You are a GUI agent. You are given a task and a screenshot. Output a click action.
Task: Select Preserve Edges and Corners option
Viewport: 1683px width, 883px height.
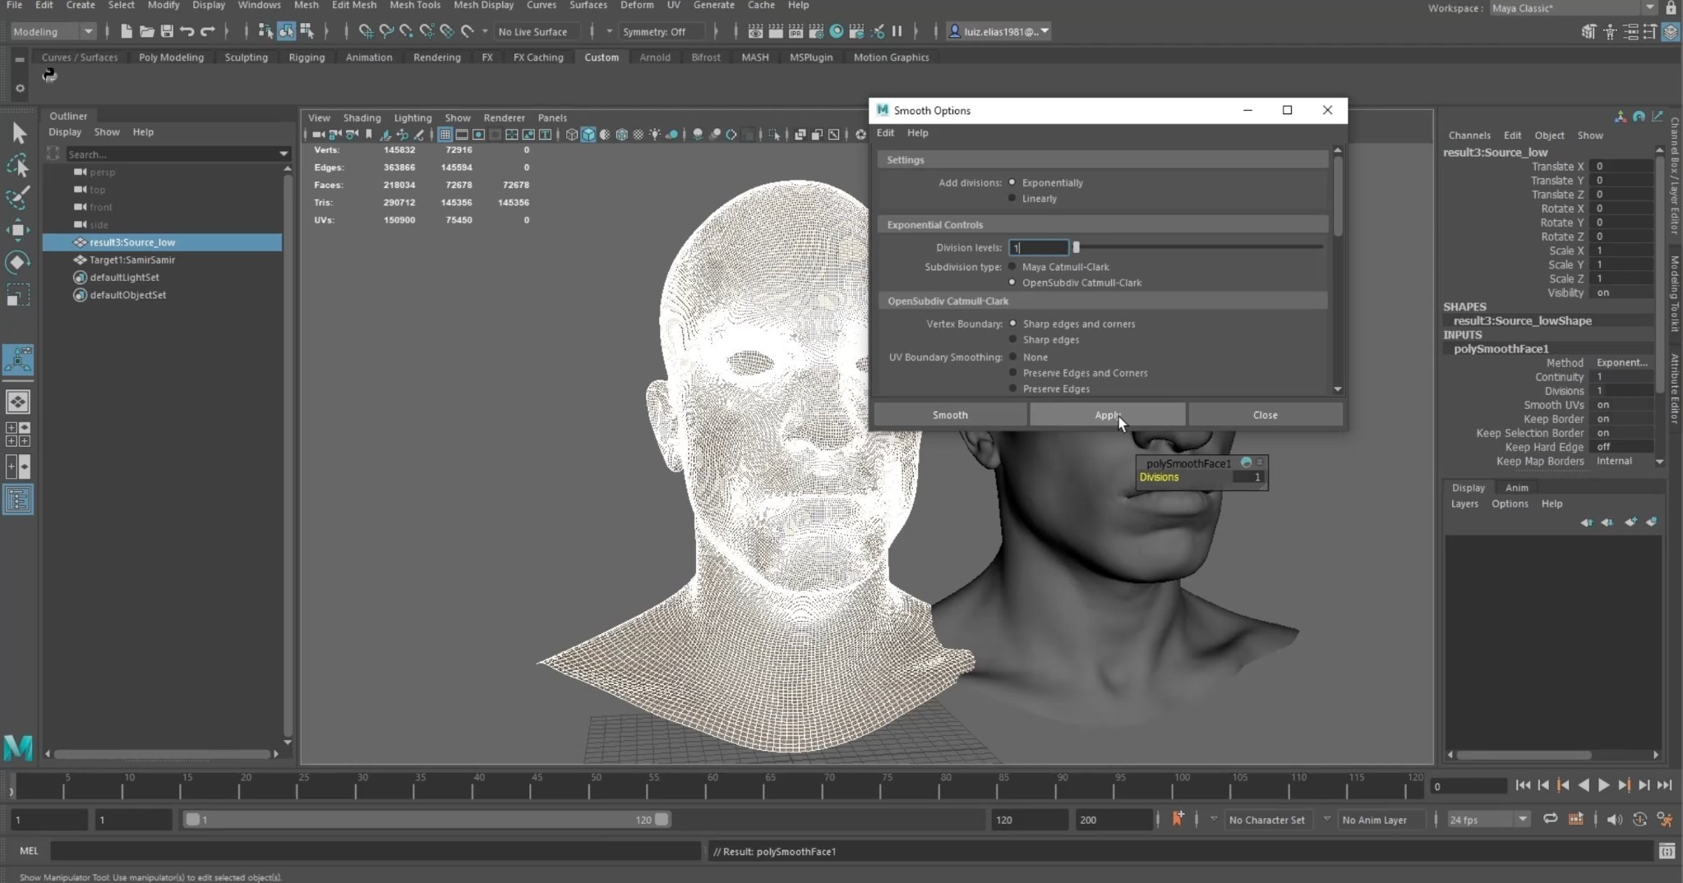click(x=1012, y=372)
